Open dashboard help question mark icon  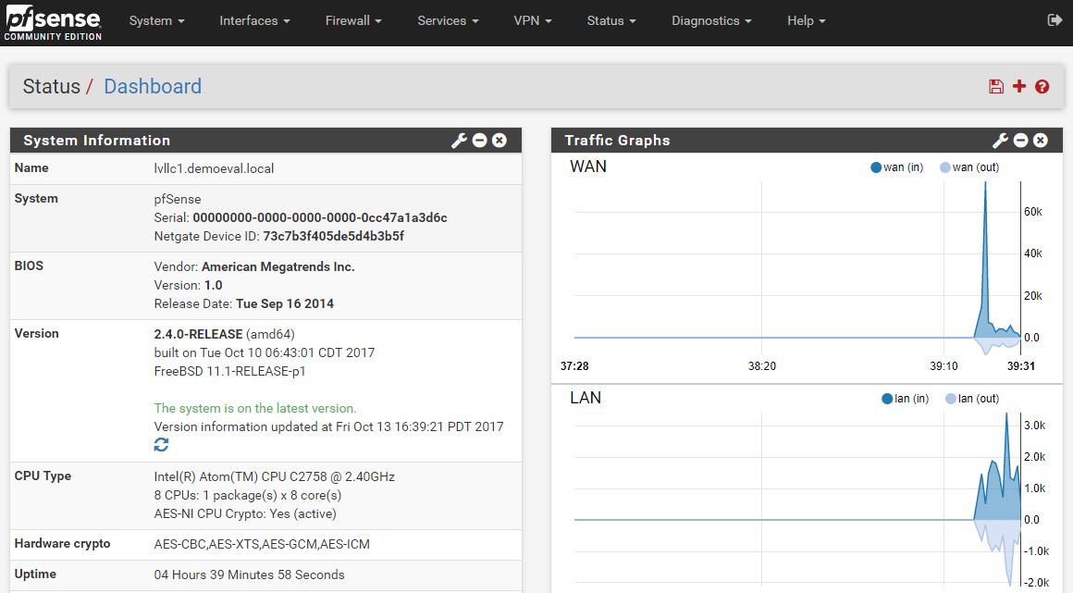click(1042, 87)
